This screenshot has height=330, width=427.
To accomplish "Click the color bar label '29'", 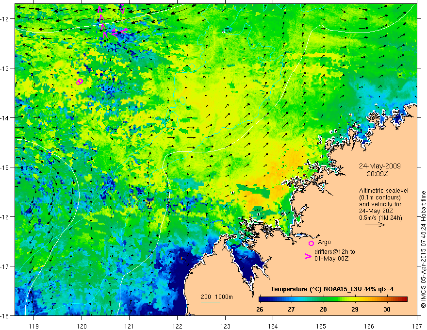I will pos(355,309).
